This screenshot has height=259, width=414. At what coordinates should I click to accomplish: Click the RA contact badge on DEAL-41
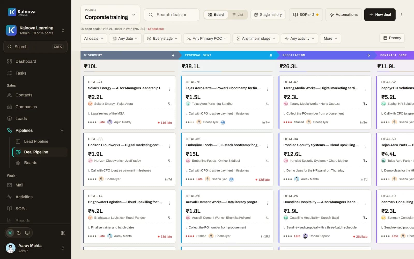coord(90,104)
